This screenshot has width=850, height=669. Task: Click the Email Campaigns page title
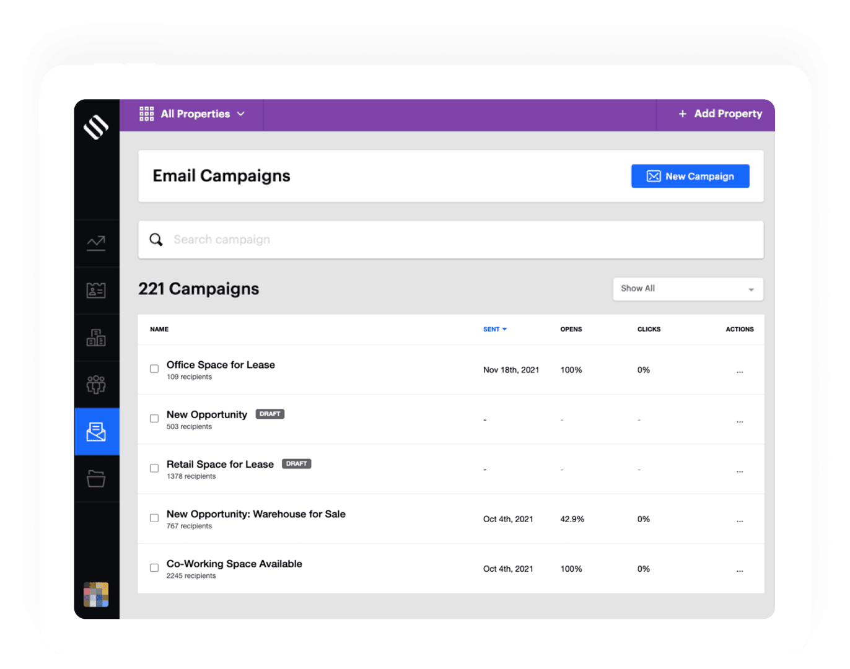point(221,176)
